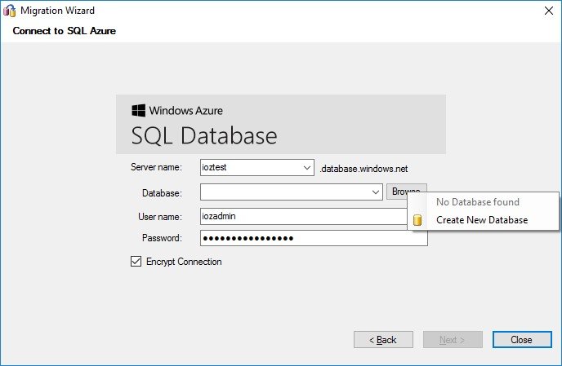Click the SQL Database banner title
The width and height of the screenshot is (562, 366).
coord(204,135)
